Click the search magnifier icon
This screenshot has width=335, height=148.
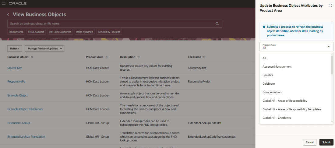tap(217, 24)
